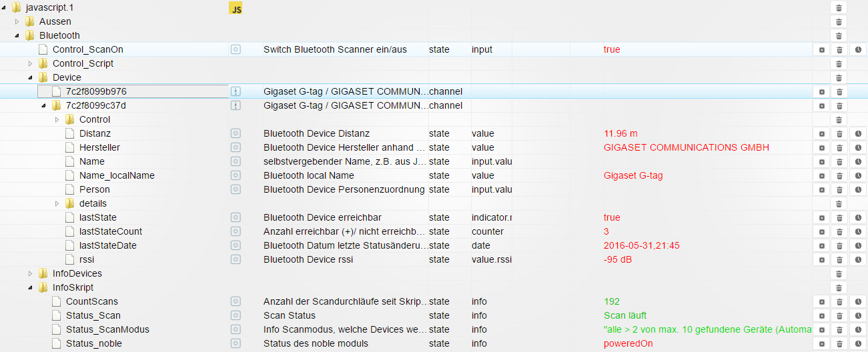Click the 'Bluetooth Device Personenzuordnung' description

[344, 189]
